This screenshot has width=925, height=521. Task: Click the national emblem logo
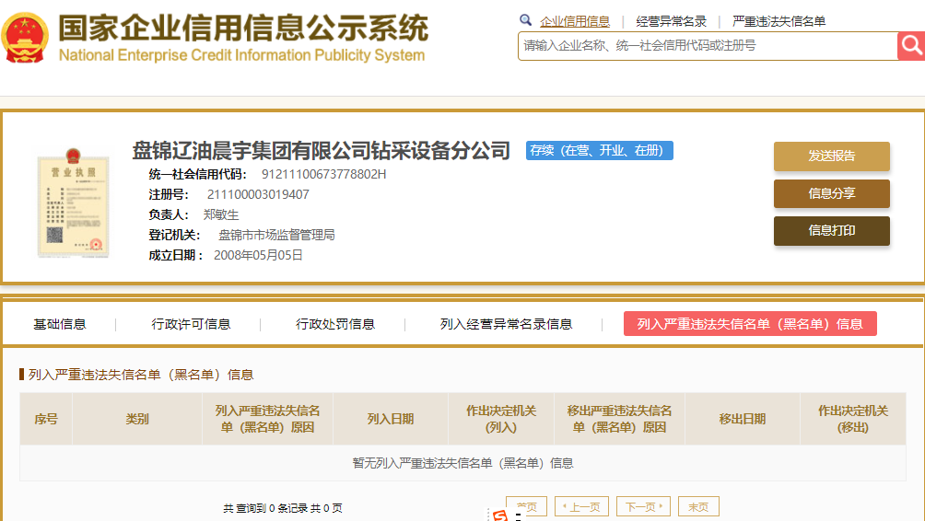pyautogui.click(x=24, y=38)
